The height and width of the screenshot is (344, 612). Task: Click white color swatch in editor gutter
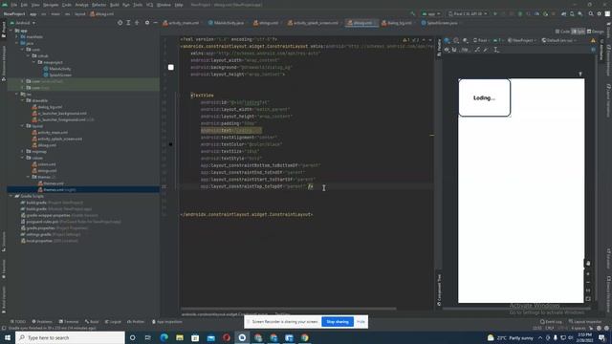coord(170,67)
